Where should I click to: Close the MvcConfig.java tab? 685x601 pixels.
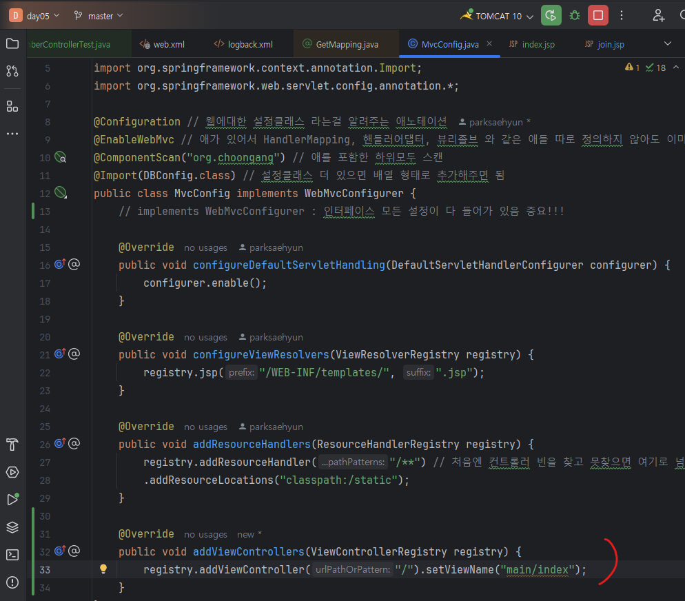[489, 43]
